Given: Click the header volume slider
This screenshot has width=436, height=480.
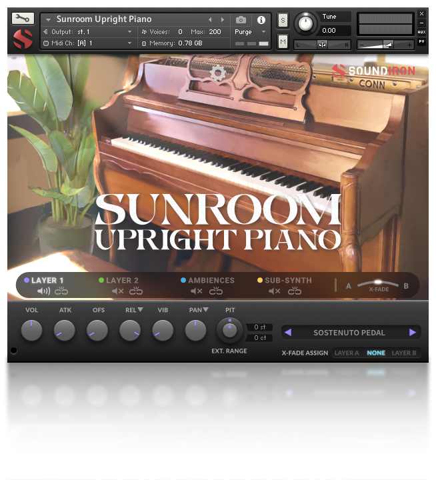Looking at the screenshot, I should pos(385,45).
